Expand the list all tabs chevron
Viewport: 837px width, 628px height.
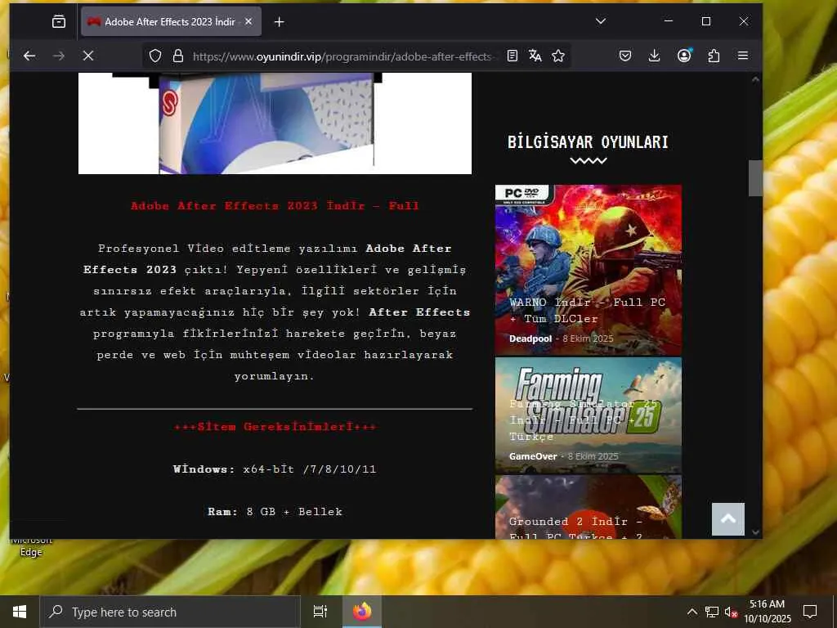(x=601, y=21)
